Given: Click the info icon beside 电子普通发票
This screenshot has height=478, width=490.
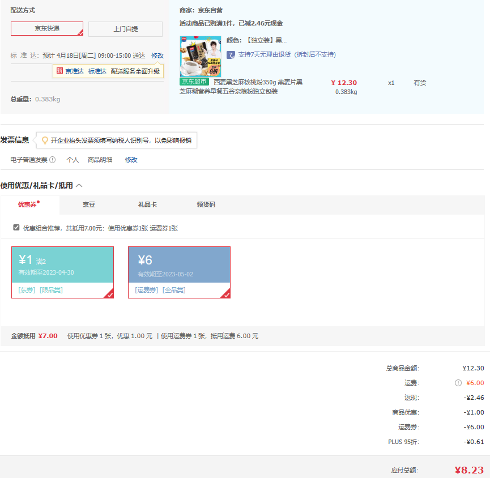Looking at the screenshot, I should [53, 160].
